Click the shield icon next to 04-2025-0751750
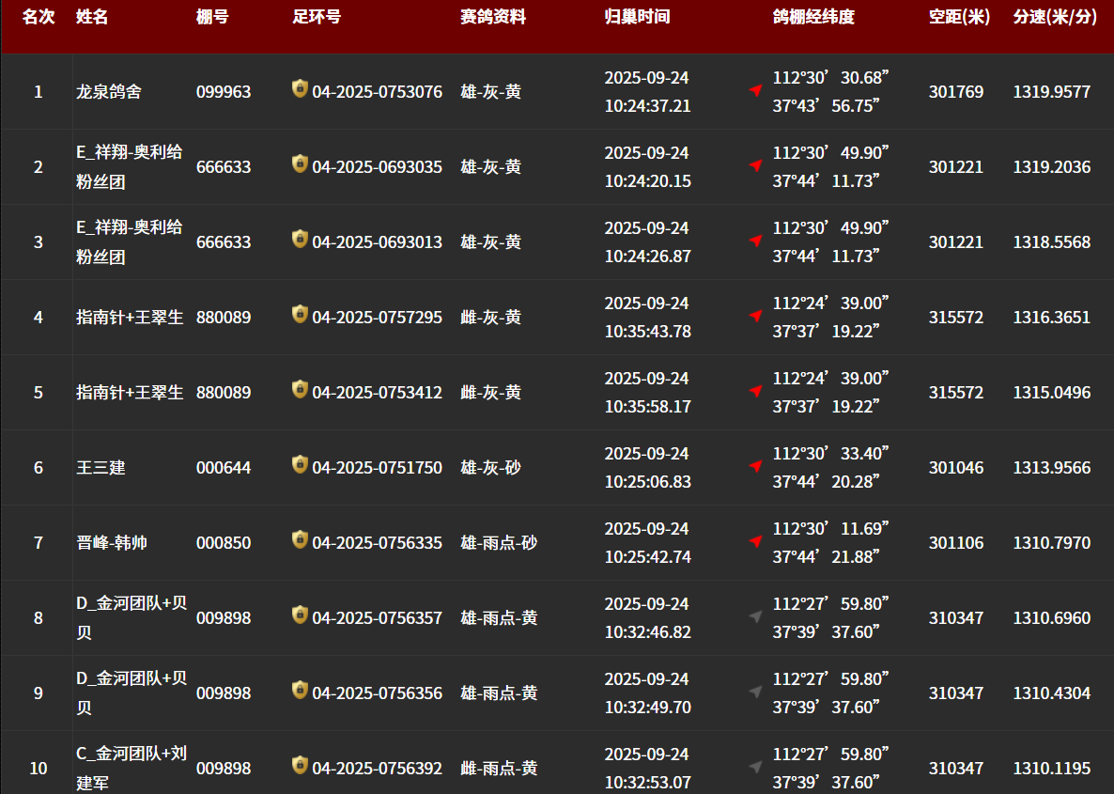 pos(300,465)
